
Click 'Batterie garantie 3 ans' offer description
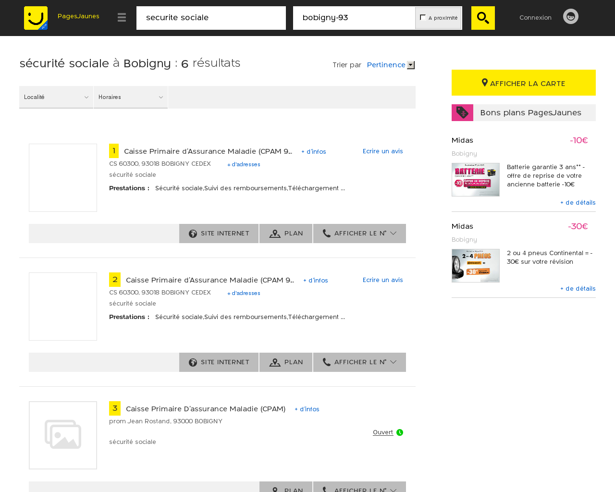[x=546, y=176]
